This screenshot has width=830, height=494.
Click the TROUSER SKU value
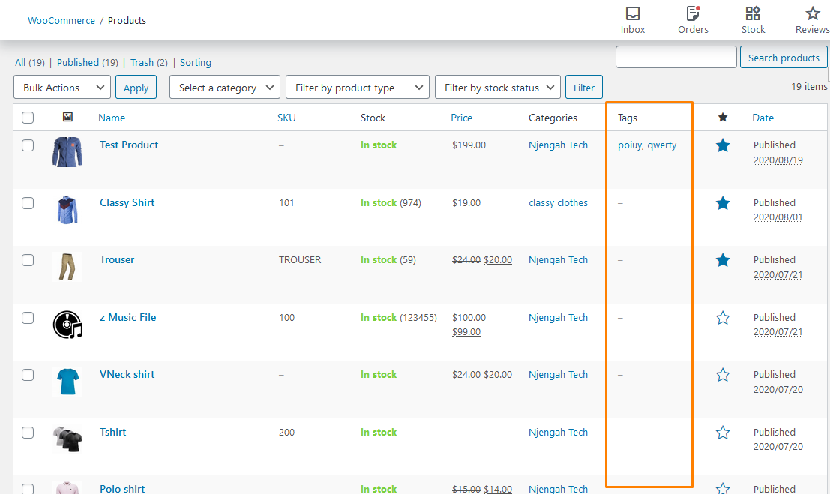pos(300,260)
